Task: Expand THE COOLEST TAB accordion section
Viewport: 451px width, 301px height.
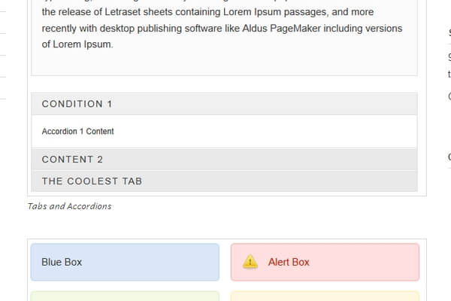Action: [x=92, y=181]
